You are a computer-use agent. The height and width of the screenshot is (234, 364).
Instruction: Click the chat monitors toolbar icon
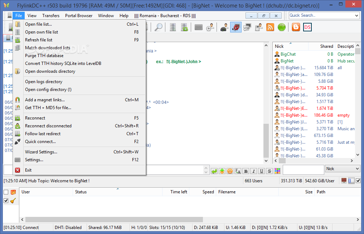[x=247, y=27]
